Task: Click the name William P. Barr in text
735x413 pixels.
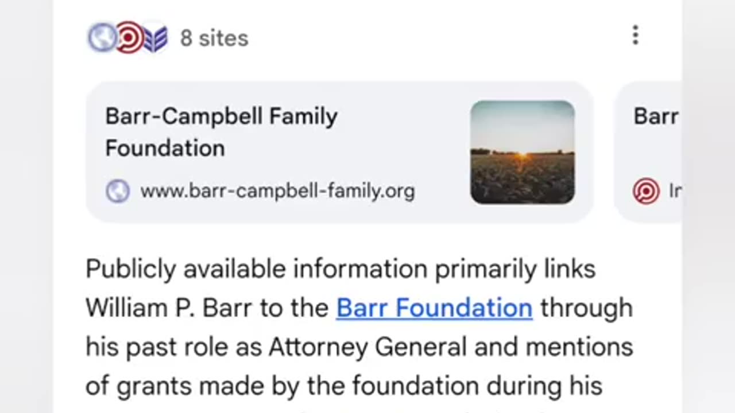Action: point(169,308)
